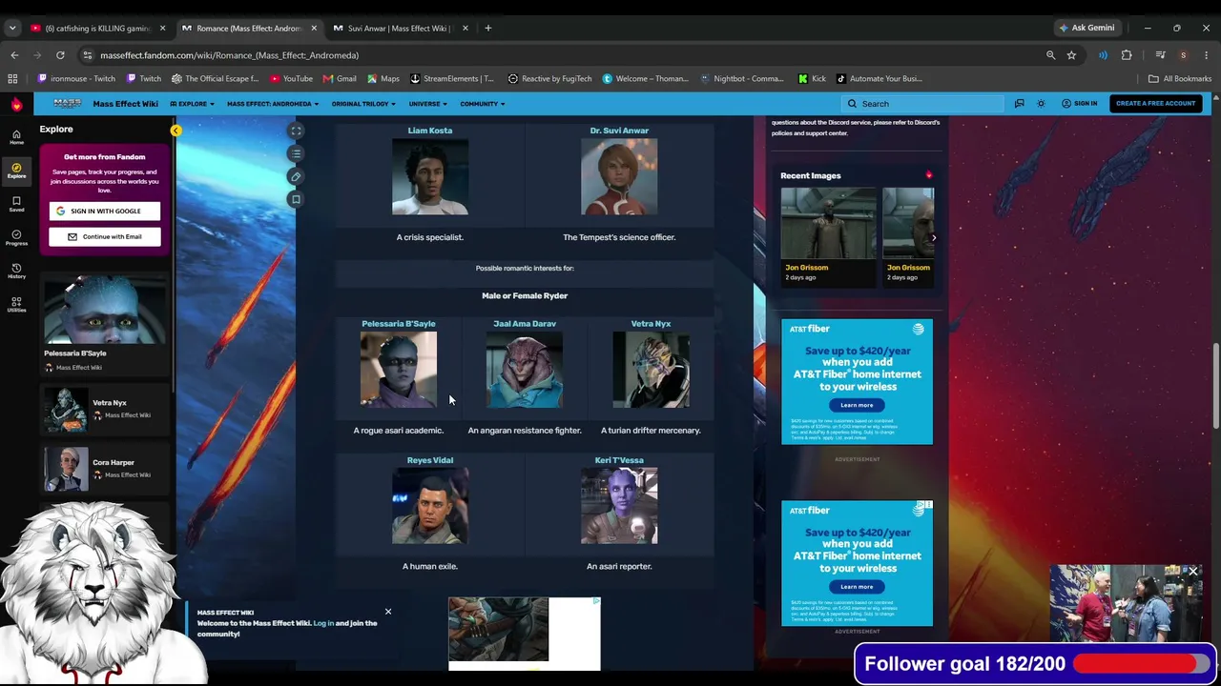Open the ironmouse - Twitch bookmark
The image size is (1221, 686).
click(76, 79)
